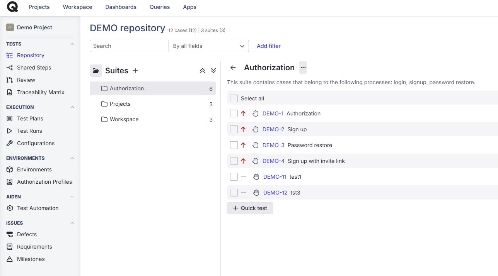This screenshot has width=498, height=276.
Task: Go to Test Runs in sidebar
Action: click(x=29, y=131)
